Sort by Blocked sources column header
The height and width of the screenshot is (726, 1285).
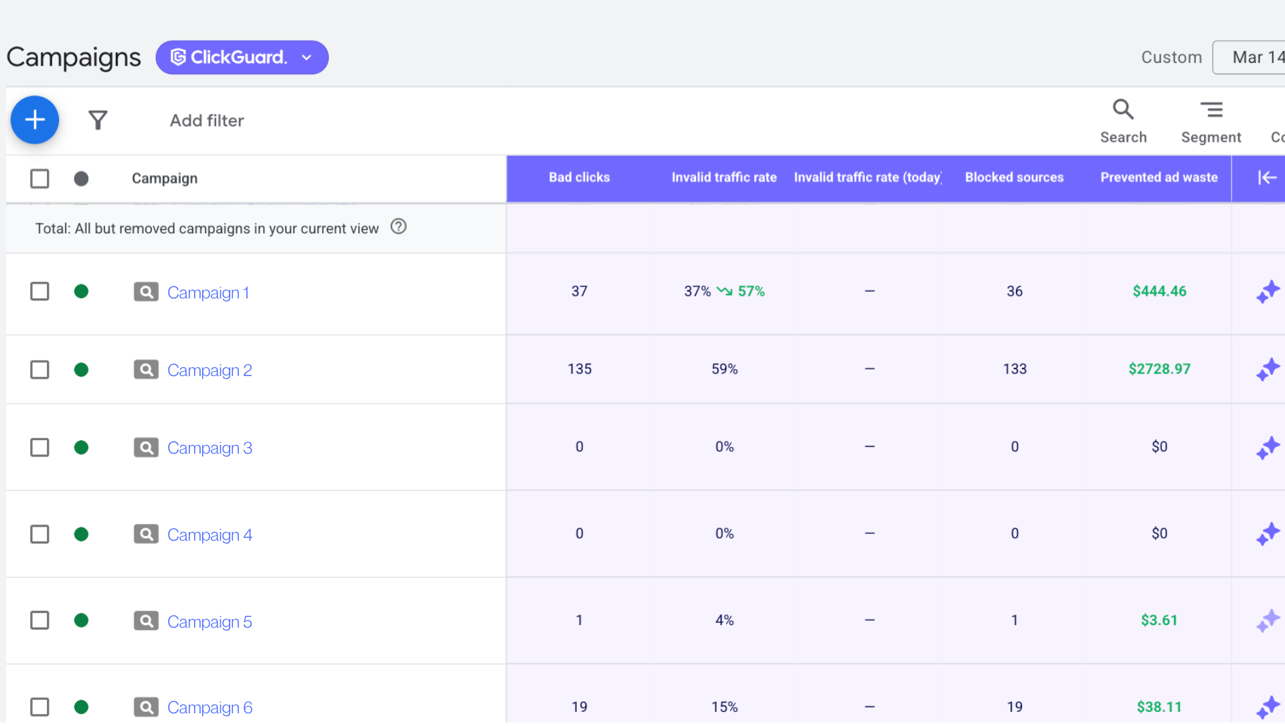[1014, 178]
